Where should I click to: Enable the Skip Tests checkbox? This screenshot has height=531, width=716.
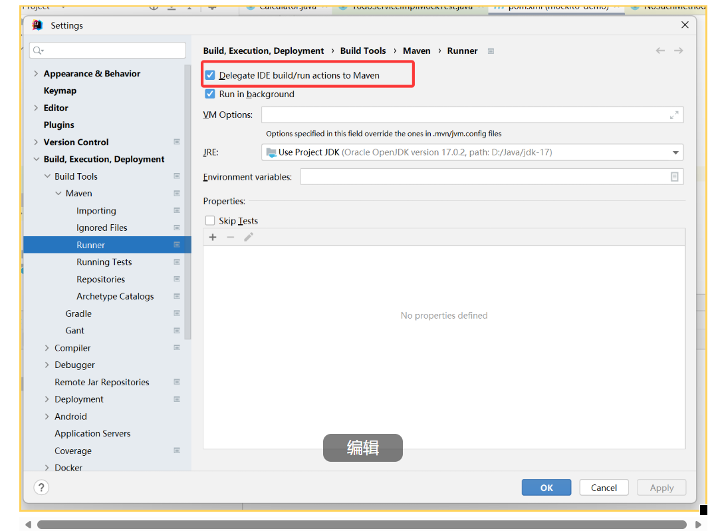(209, 221)
